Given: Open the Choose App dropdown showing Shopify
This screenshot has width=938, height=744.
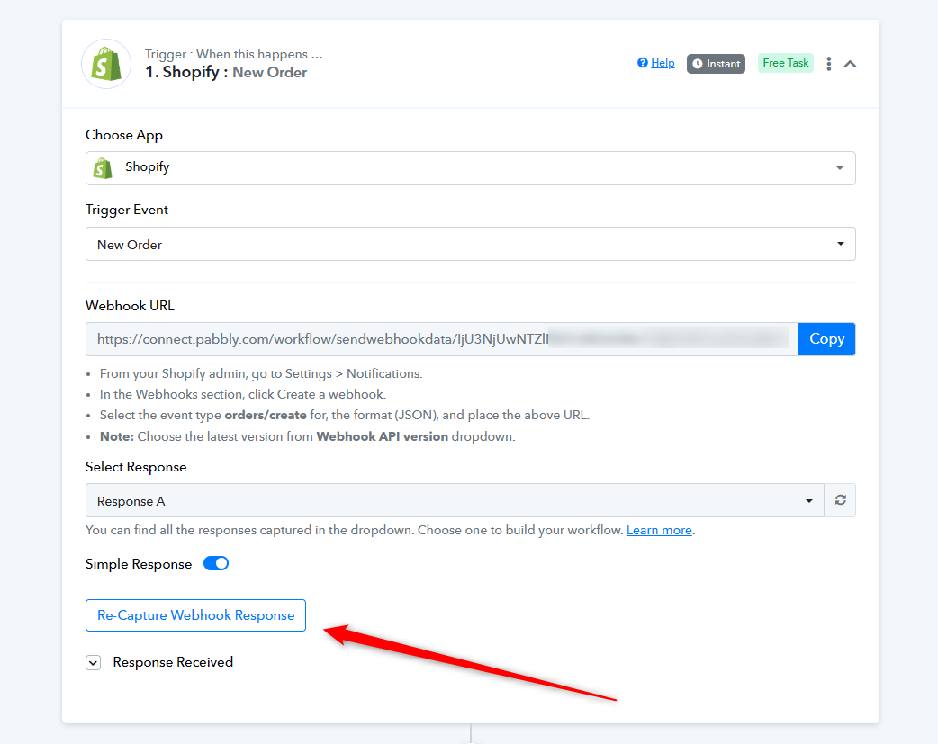Looking at the screenshot, I should click(x=470, y=168).
